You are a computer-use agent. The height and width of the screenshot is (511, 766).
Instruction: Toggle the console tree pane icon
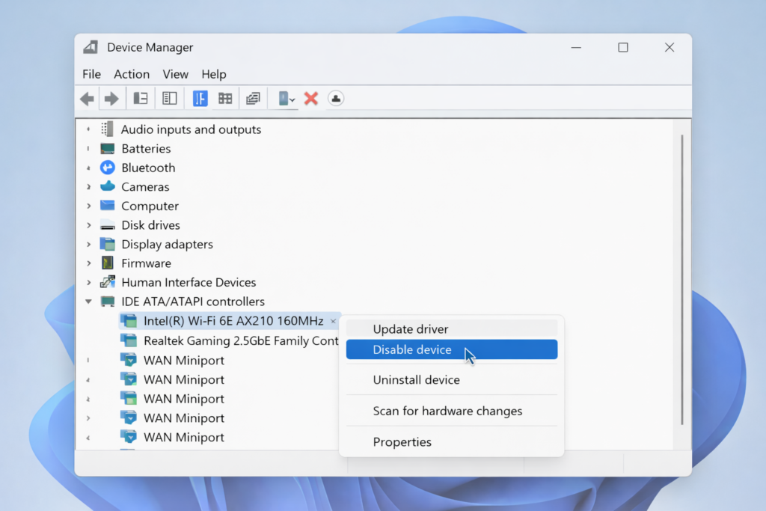click(x=141, y=99)
